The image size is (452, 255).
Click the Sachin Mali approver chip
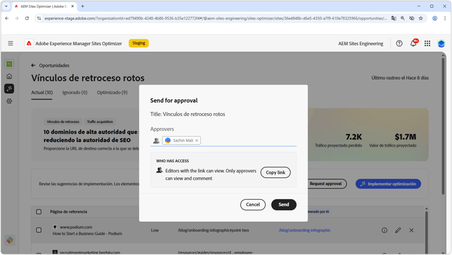(181, 140)
